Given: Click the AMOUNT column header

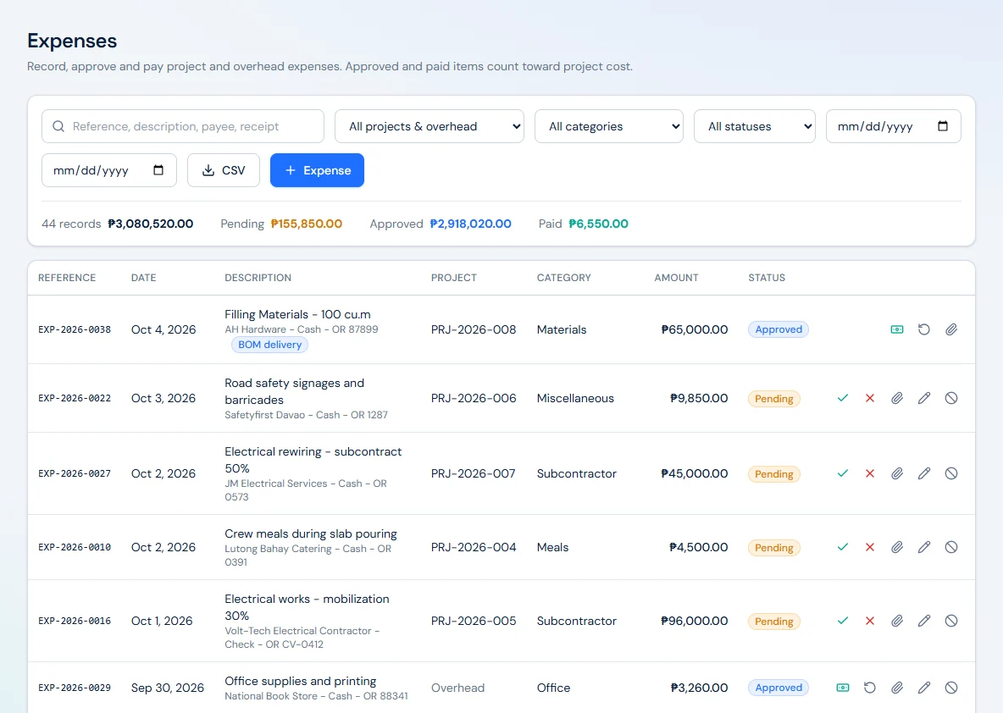Looking at the screenshot, I should [676, 278].
